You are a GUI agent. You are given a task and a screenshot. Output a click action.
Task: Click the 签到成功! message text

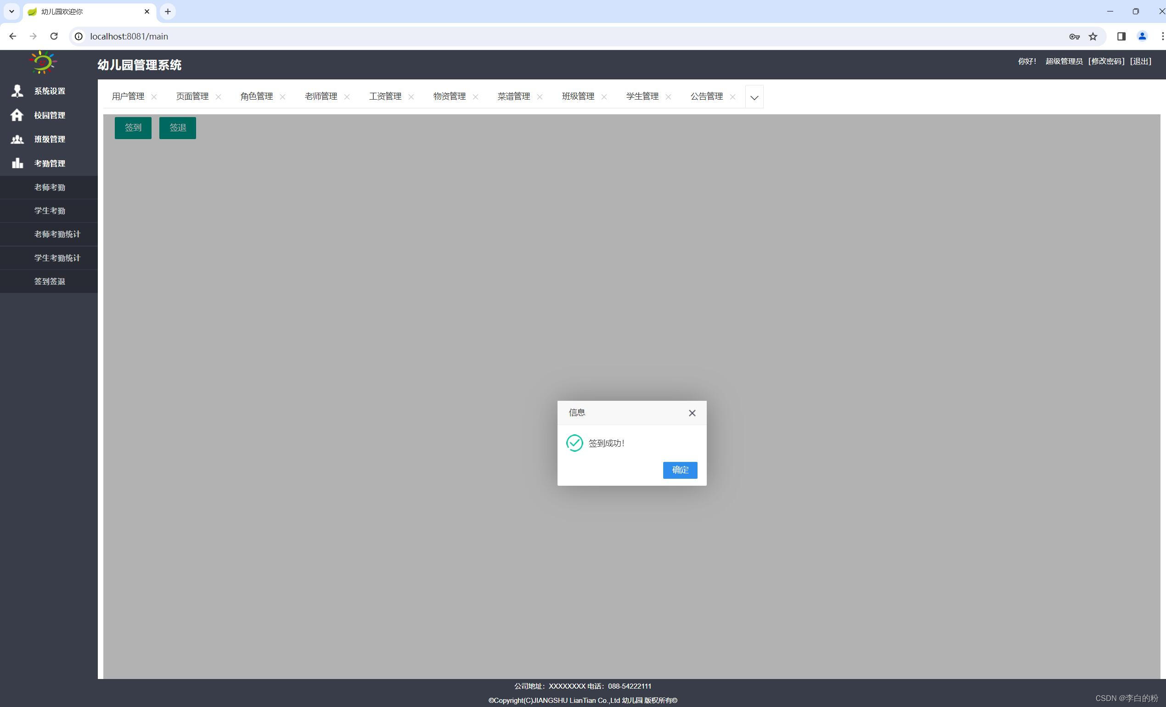[x=606, y=443]
